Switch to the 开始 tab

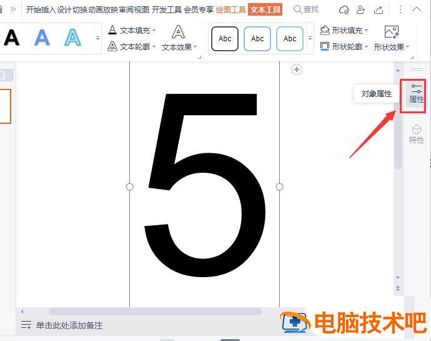pyautogui.click(x=34, y=9)
